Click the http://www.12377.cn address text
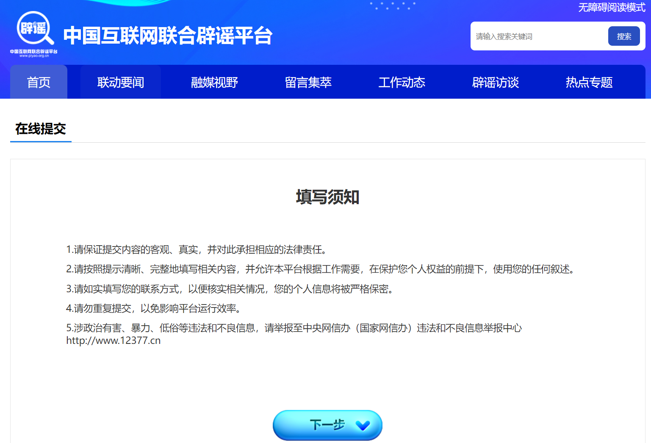 pyautogui.click(x=114, y=341)
